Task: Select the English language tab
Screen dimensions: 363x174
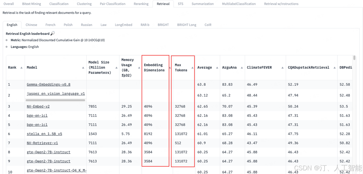Action: tap(12, 25)
